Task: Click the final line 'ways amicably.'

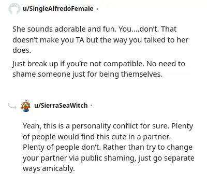Action: click(49, 168)
